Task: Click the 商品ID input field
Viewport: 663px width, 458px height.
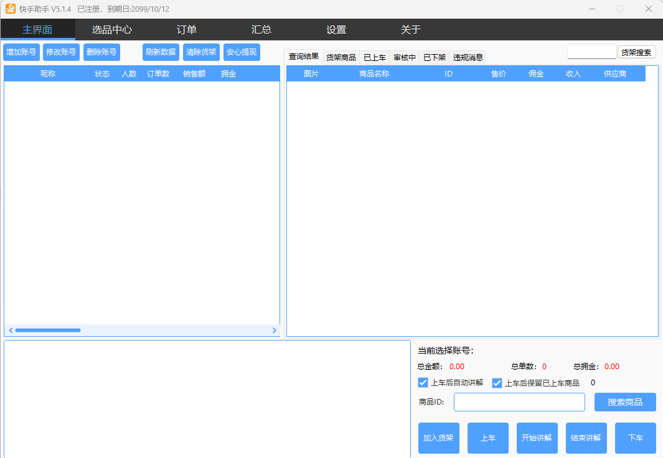Action: (x=519, y=402)
